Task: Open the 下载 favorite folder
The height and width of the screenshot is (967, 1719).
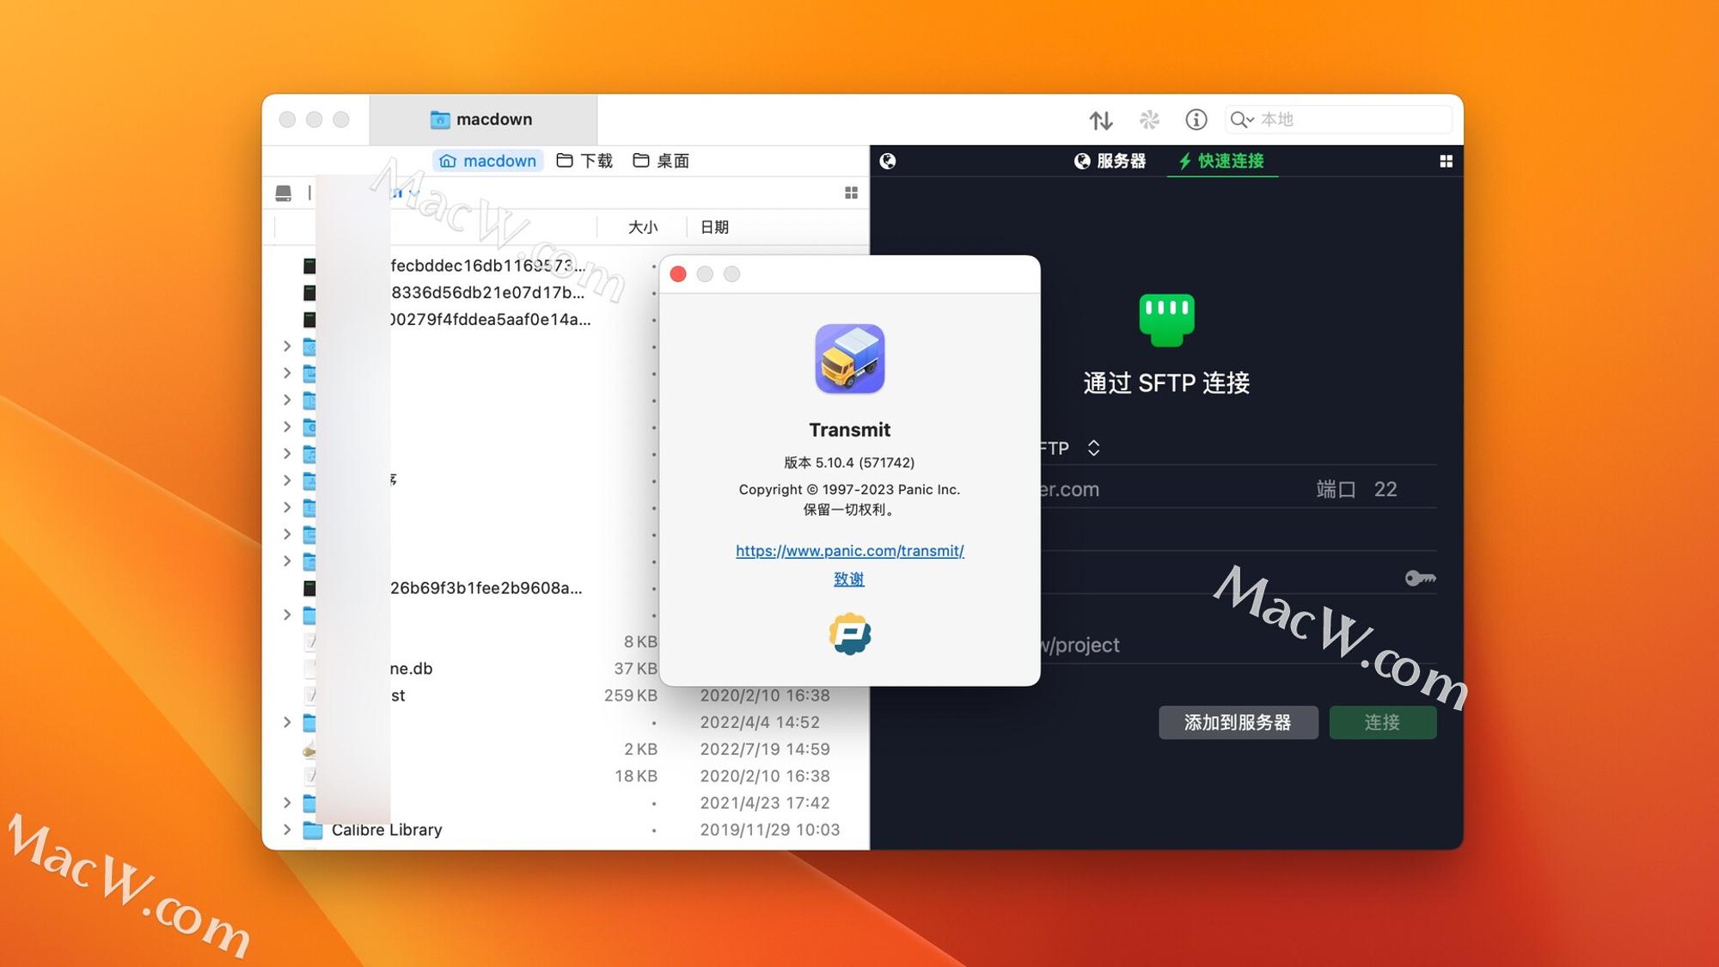Action: (584, 160)
